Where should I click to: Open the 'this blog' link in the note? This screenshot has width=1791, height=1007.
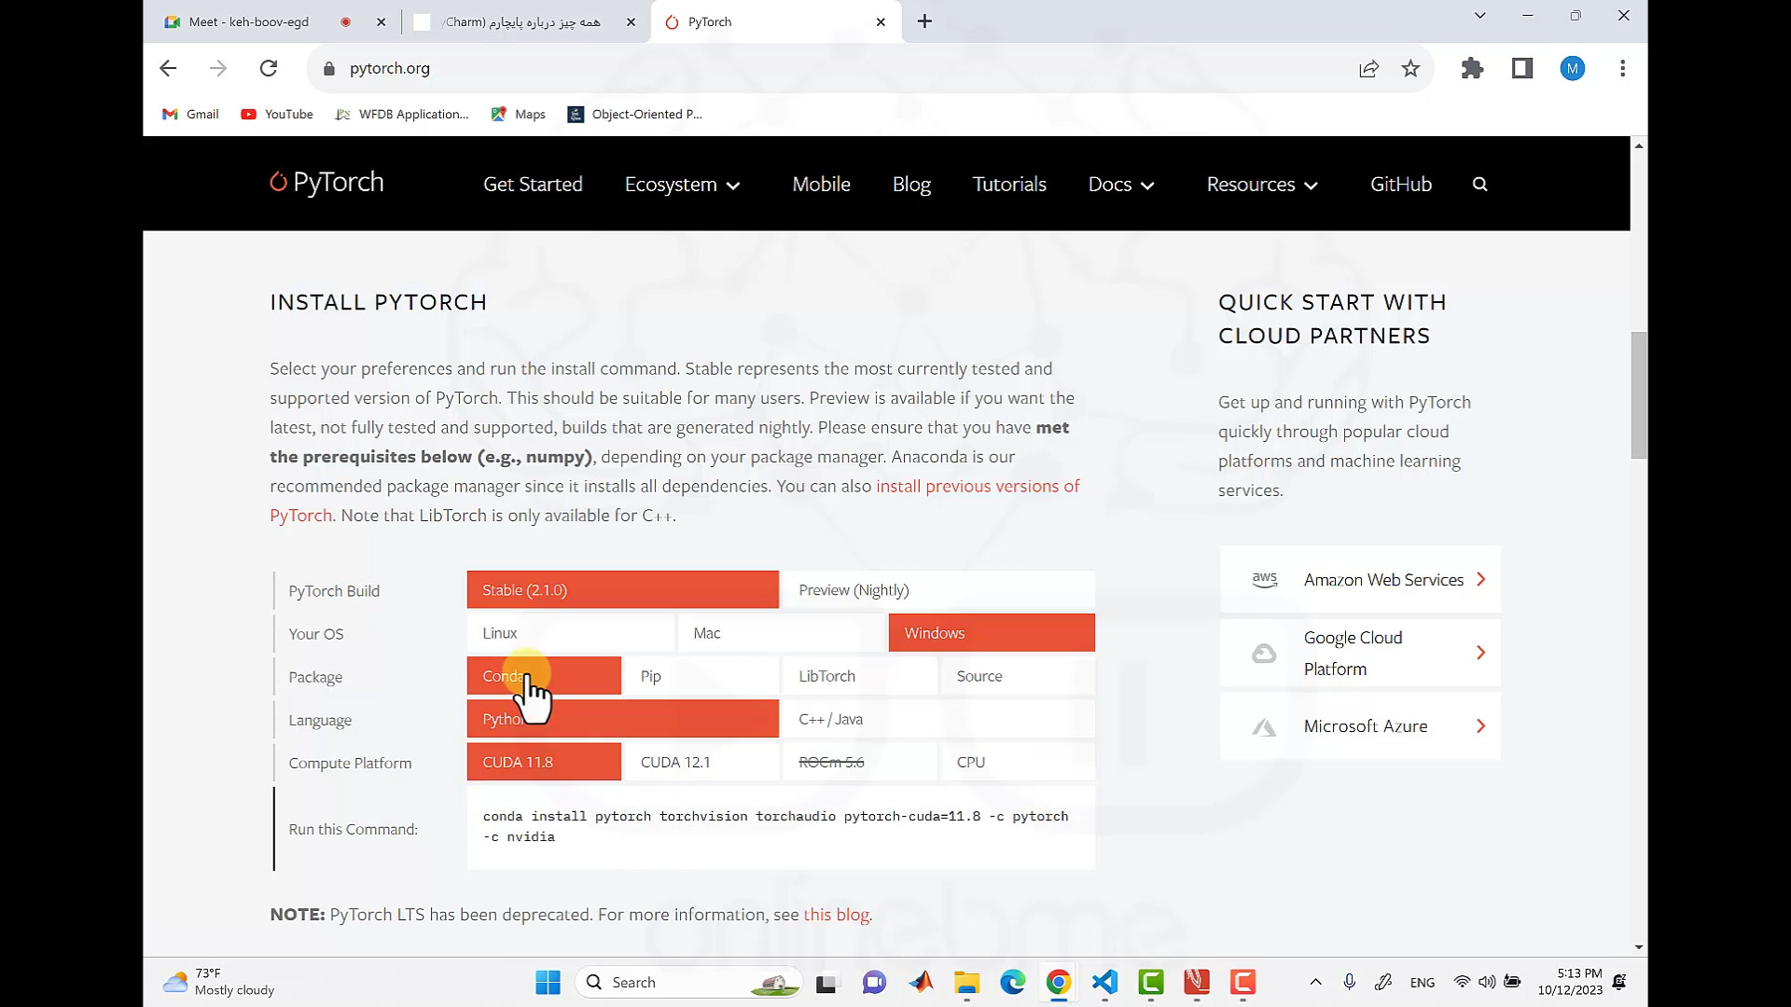(x=836, y=915)
